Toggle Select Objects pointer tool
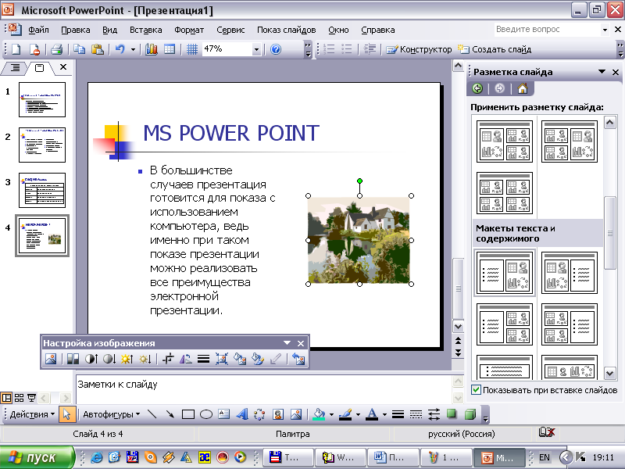The width and height of the screenshot is (625, 469). 66,414
